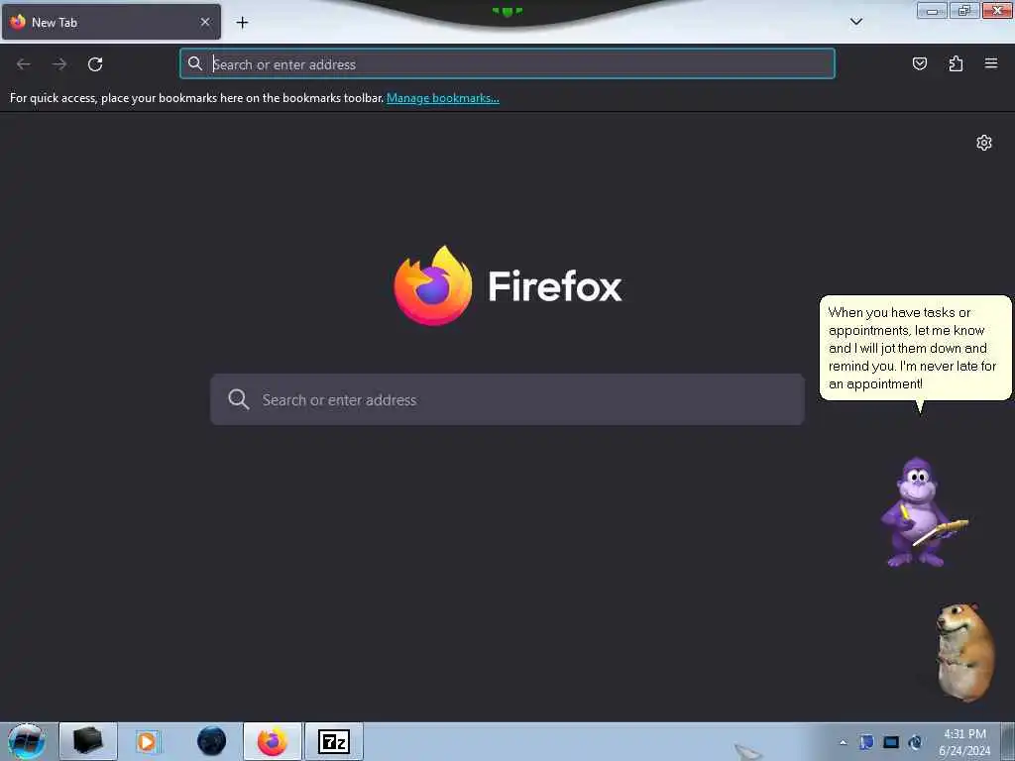Click the back navigation arrow

coord(24,64)
